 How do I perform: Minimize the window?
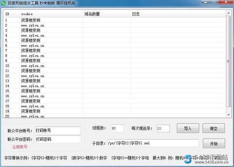(x=205, y=2)
